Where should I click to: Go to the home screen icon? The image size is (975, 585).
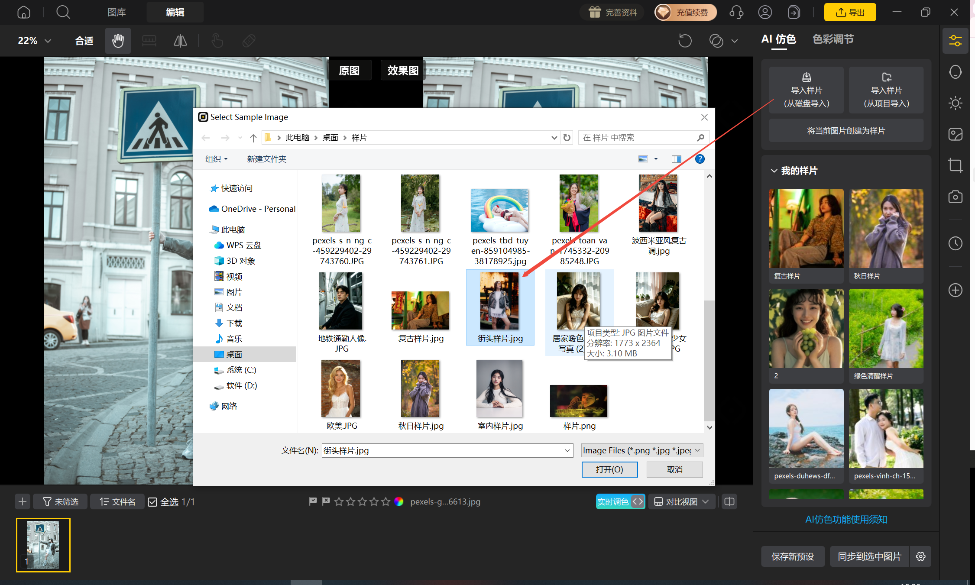point(24,12)
